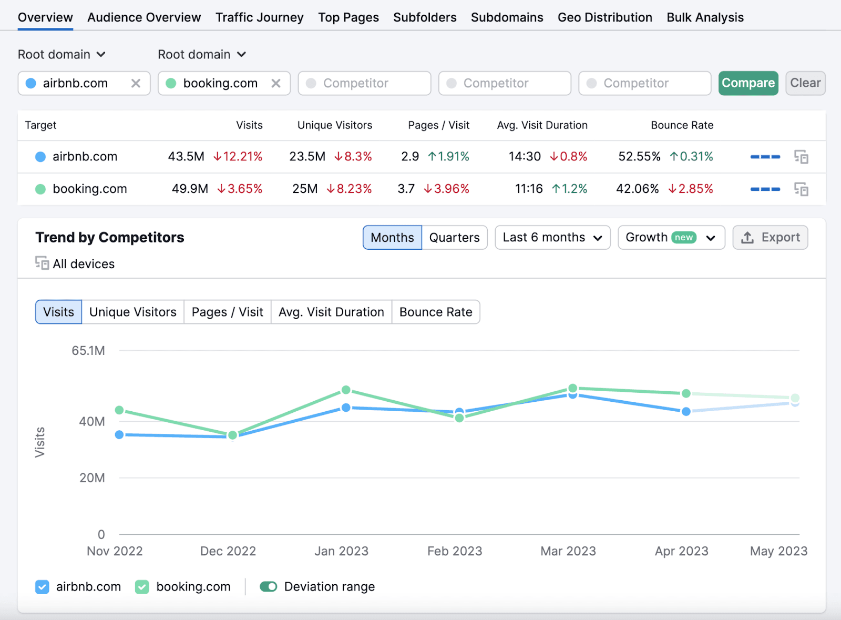
Task: Open the Traffic Journey tab
Action: click(x=259, y=17)
